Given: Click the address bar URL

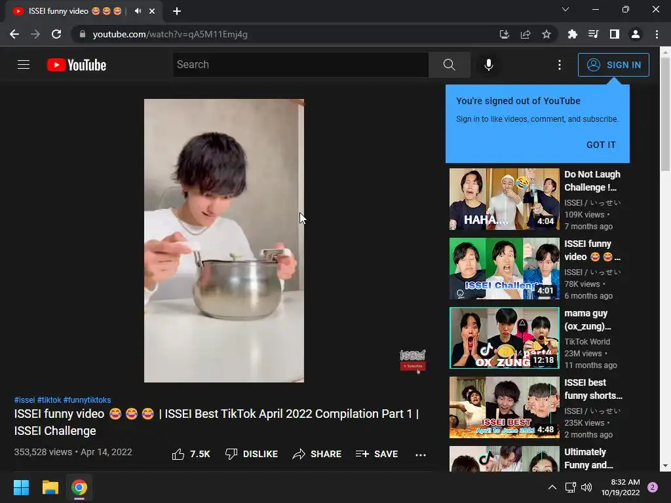Looking at the screenshot, I should 170,34.
